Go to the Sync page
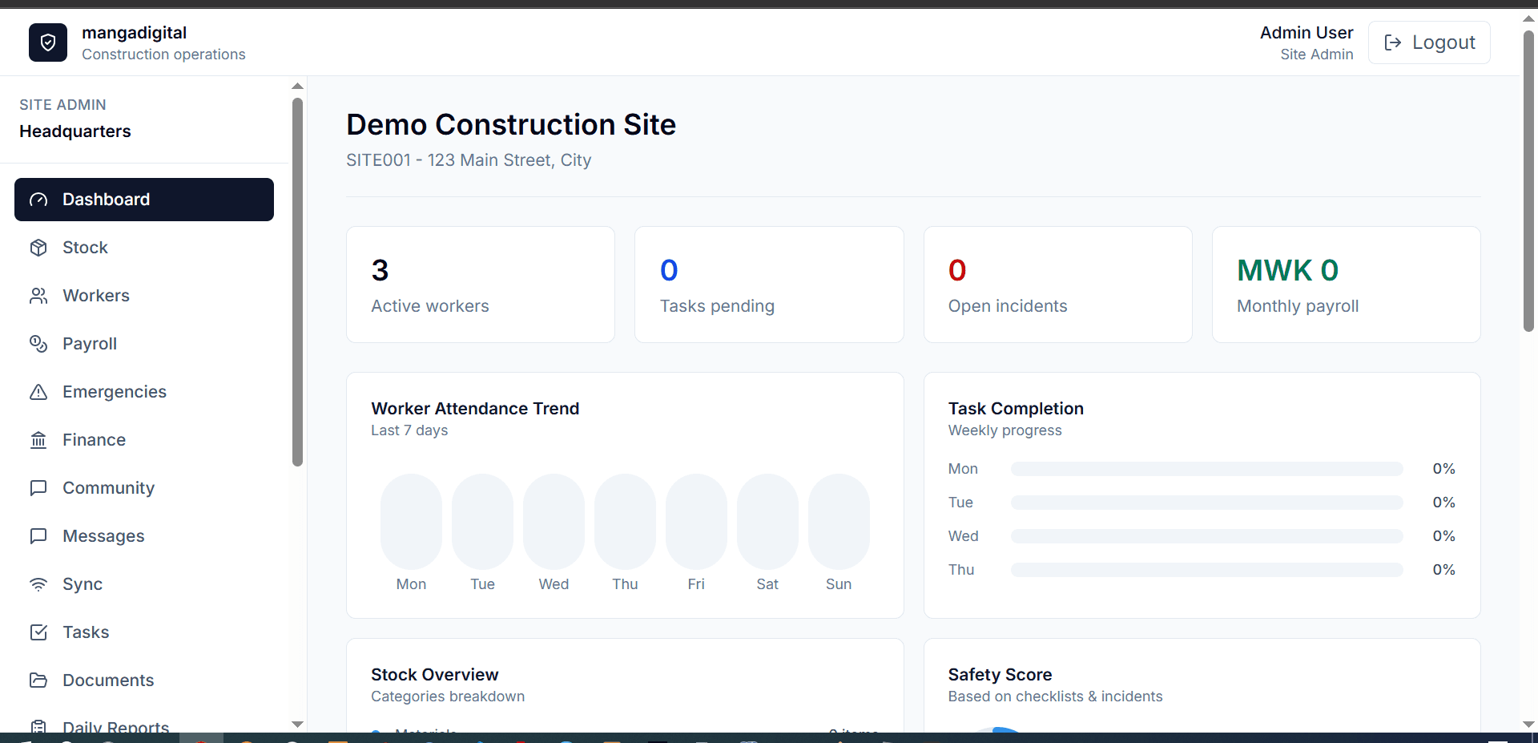 pos(144,584)
